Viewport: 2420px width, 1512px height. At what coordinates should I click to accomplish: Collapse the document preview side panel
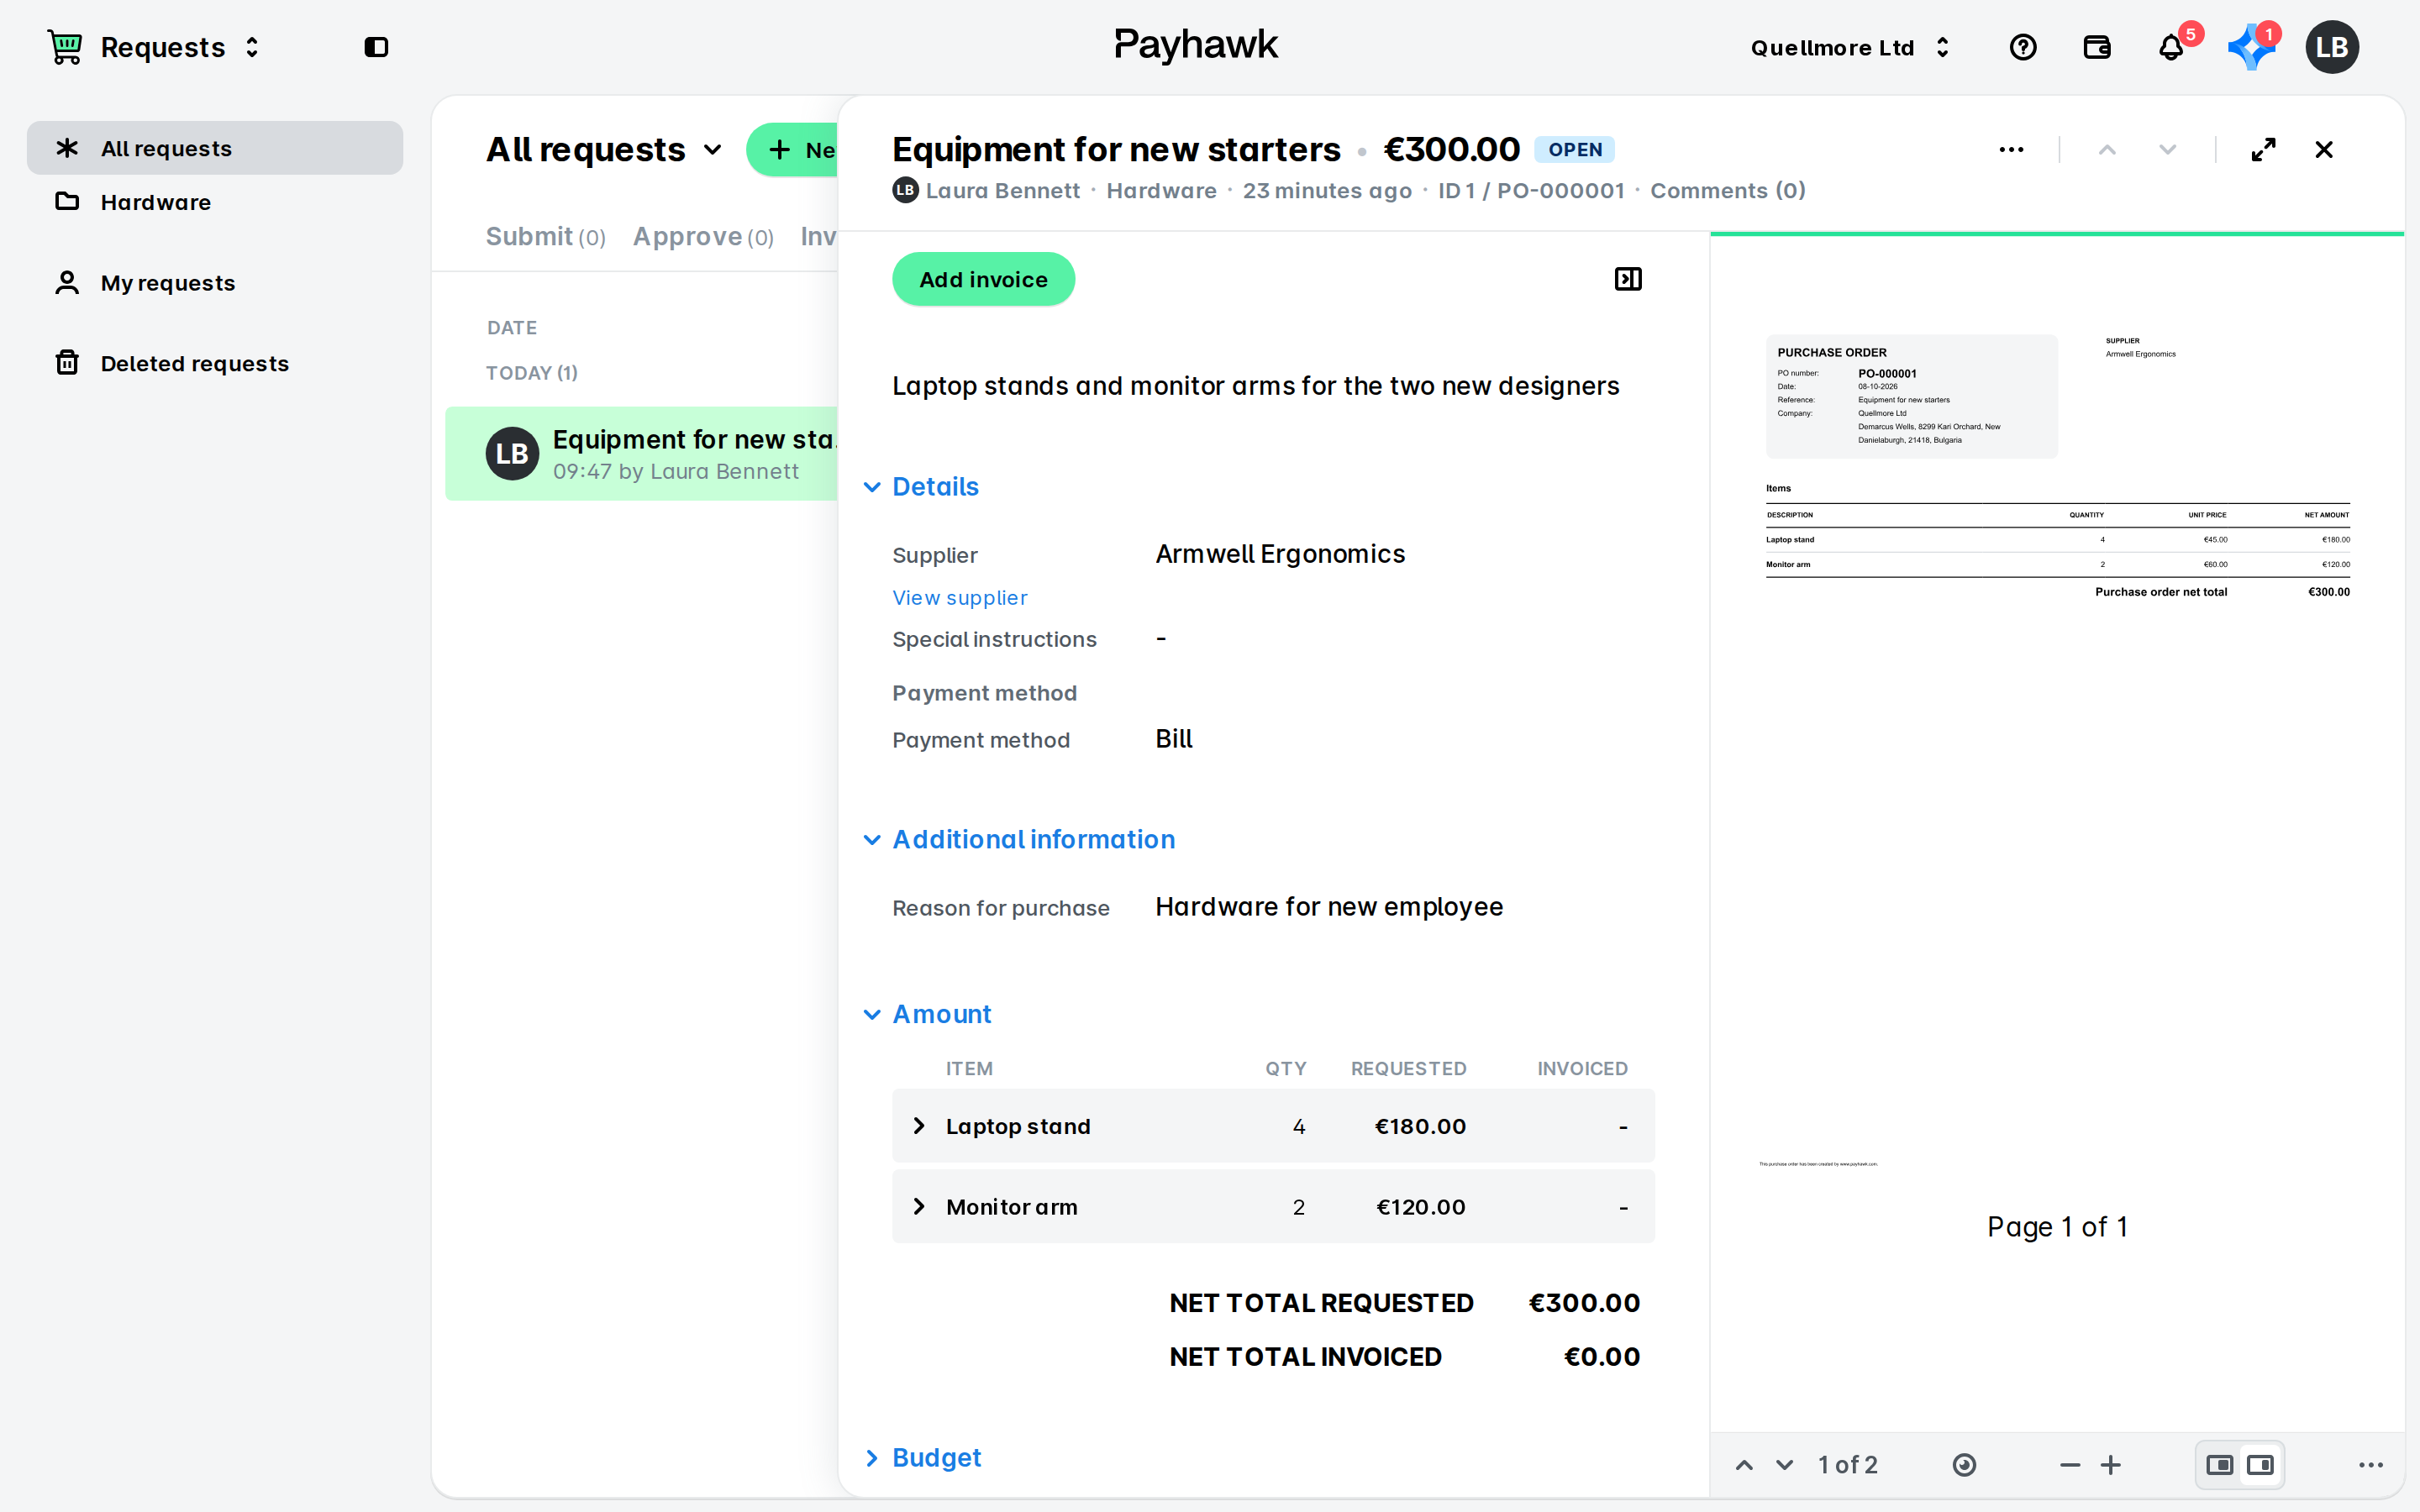click(x=1628, y=279)
